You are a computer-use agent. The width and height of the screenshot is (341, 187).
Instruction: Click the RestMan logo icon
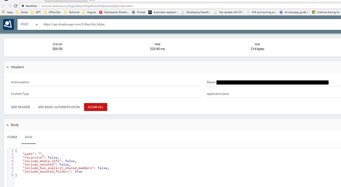coord(9,25)
